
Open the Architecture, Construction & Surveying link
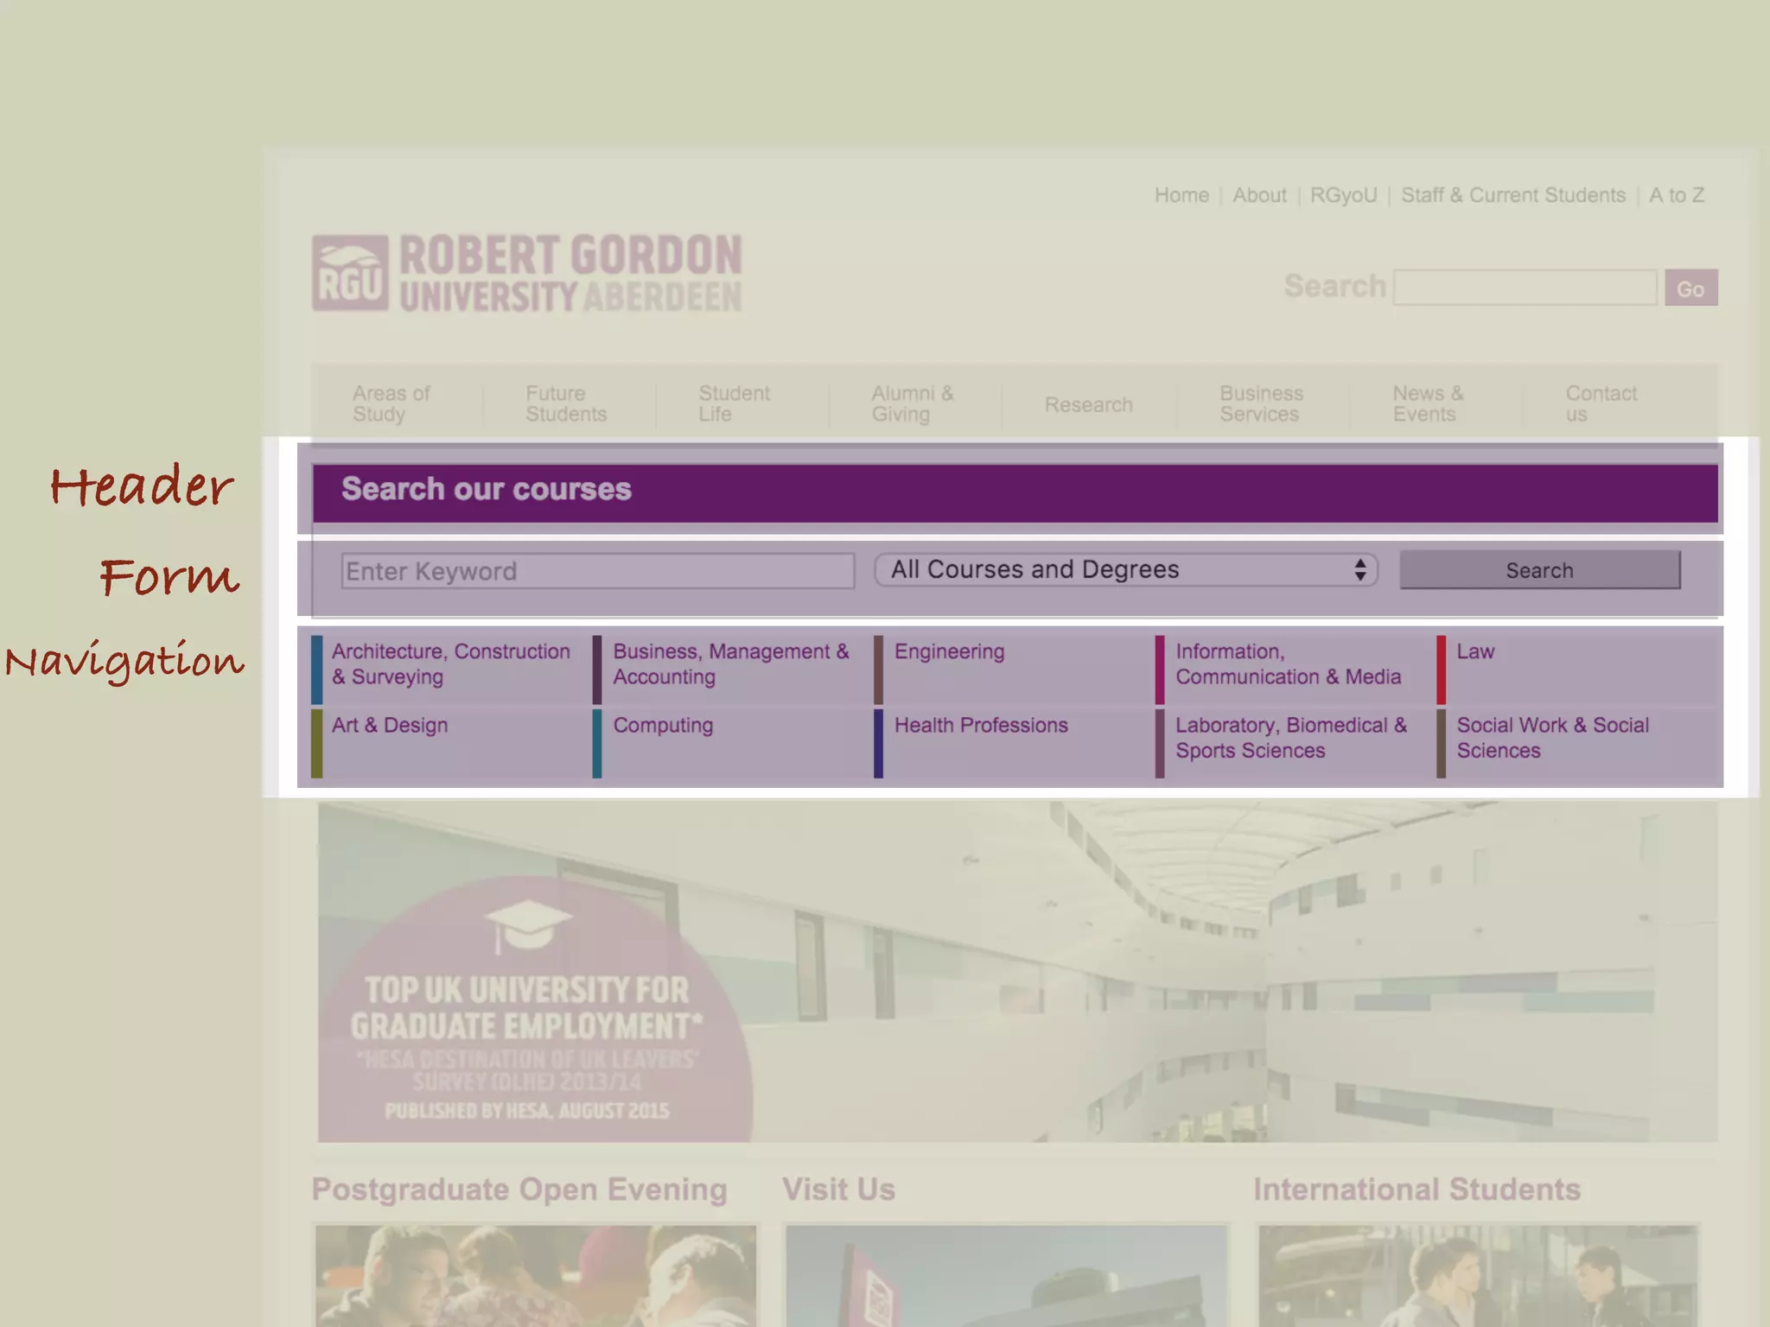[x=450, y=664]
